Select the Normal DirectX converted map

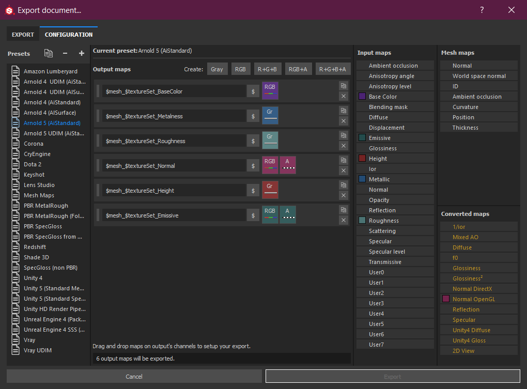click(x=479, y=289)
